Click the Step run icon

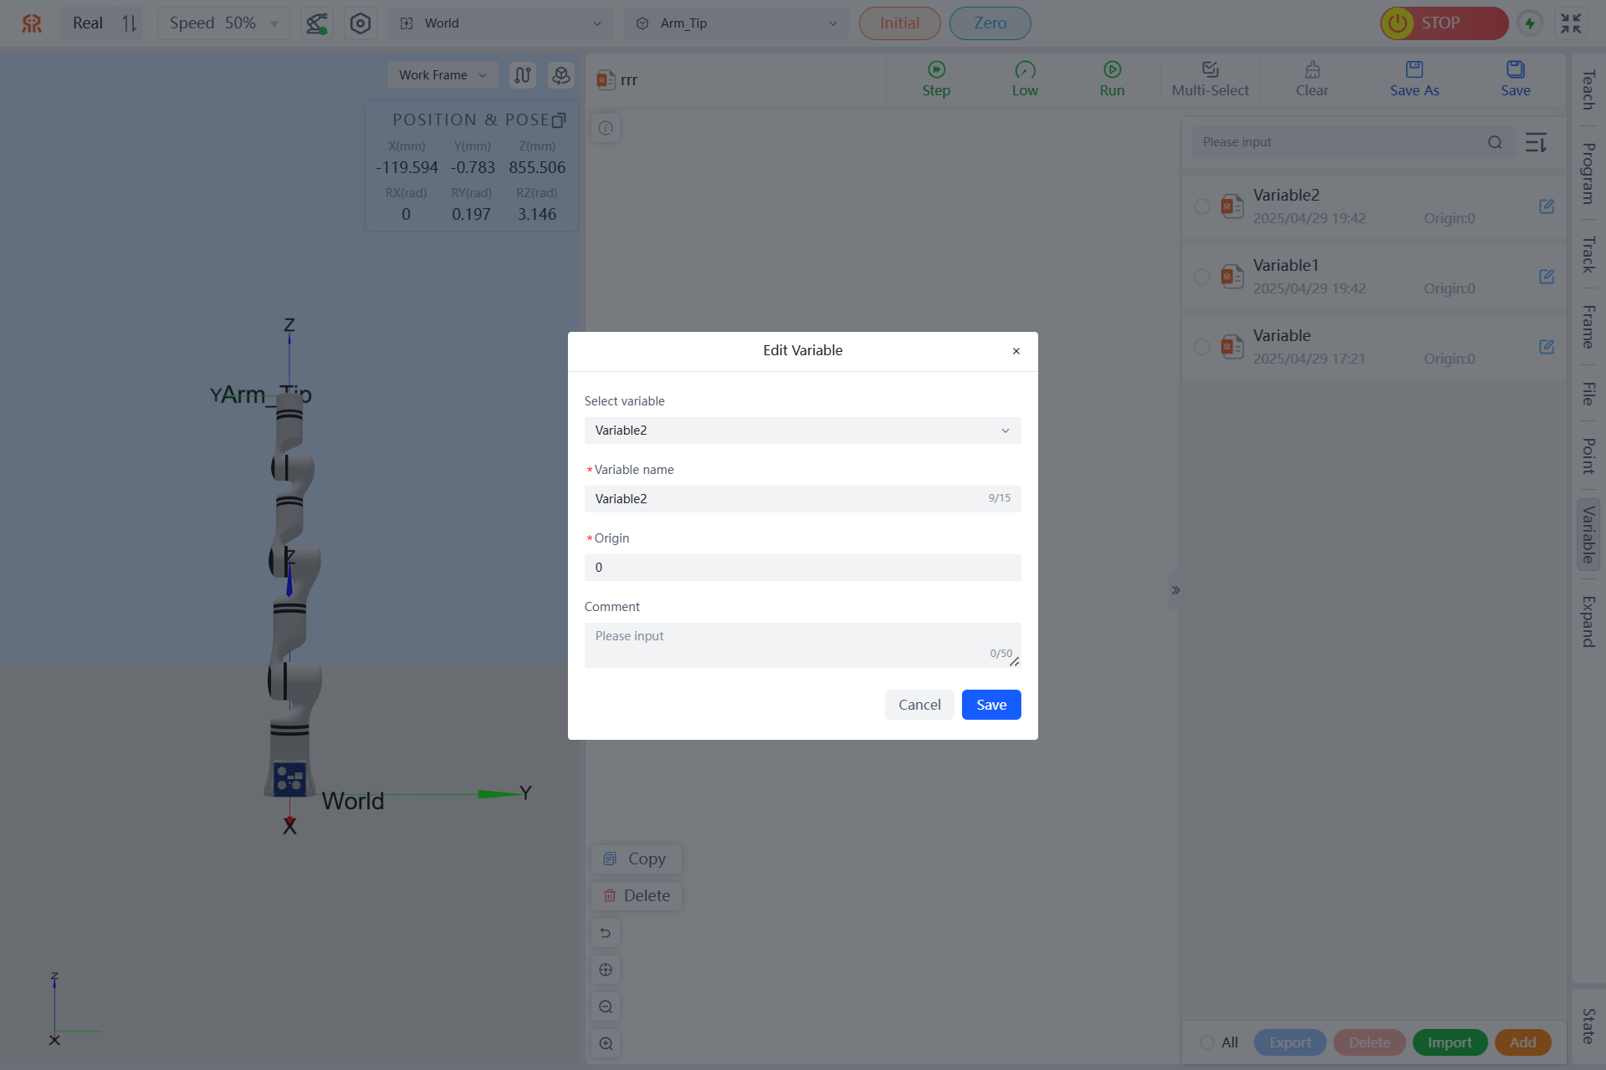coord(936,69)
